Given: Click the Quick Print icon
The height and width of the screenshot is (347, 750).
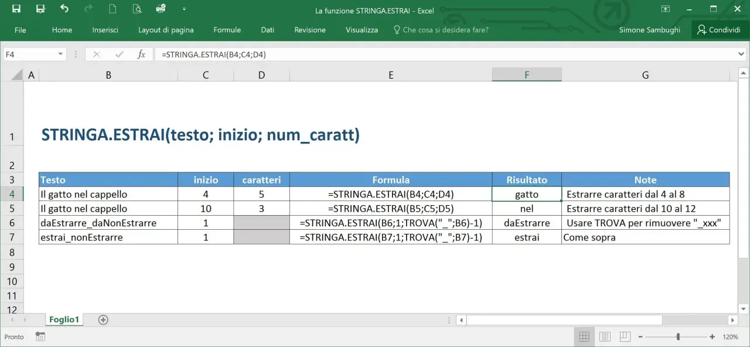Looking at the screenshot, I should tap(161, 9).
